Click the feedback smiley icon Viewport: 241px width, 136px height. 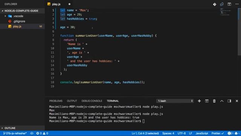229,133
